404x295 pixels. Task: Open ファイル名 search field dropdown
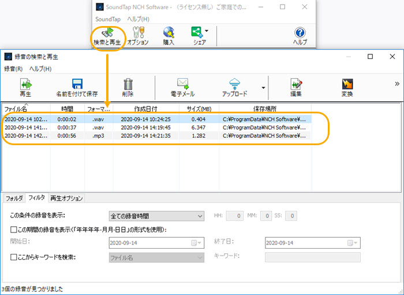point(156,257)
